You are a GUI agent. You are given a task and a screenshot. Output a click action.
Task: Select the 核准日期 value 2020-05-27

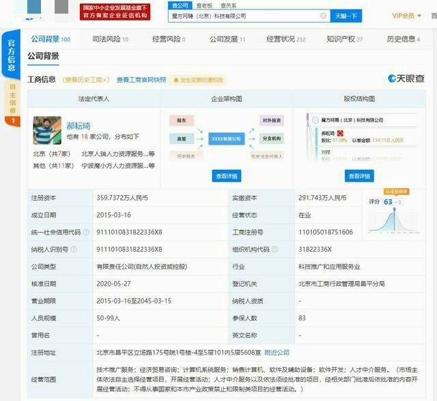coord(113,284)
